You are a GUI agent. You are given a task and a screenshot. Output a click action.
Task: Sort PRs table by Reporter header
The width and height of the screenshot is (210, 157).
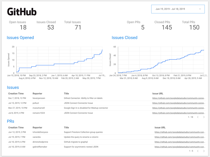[37, 127]
